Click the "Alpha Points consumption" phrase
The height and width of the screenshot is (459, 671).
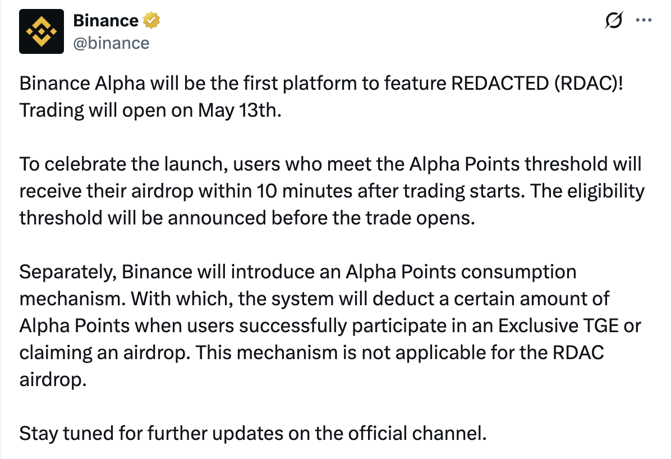point(461,272)
